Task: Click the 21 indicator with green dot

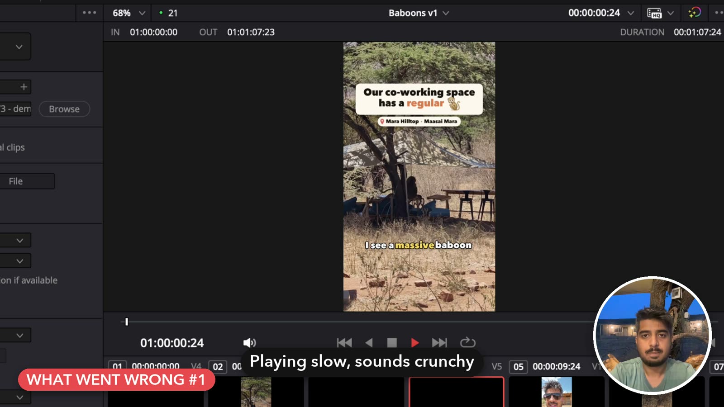Action: coord(168,13)
